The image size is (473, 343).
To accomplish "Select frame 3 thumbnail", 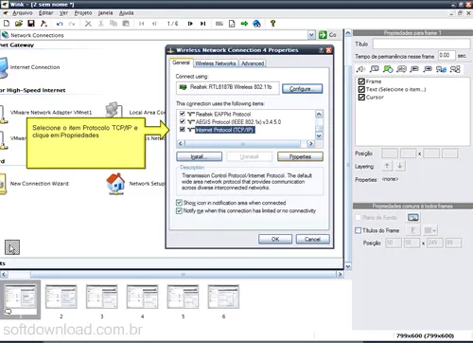I will click(101, 297).
